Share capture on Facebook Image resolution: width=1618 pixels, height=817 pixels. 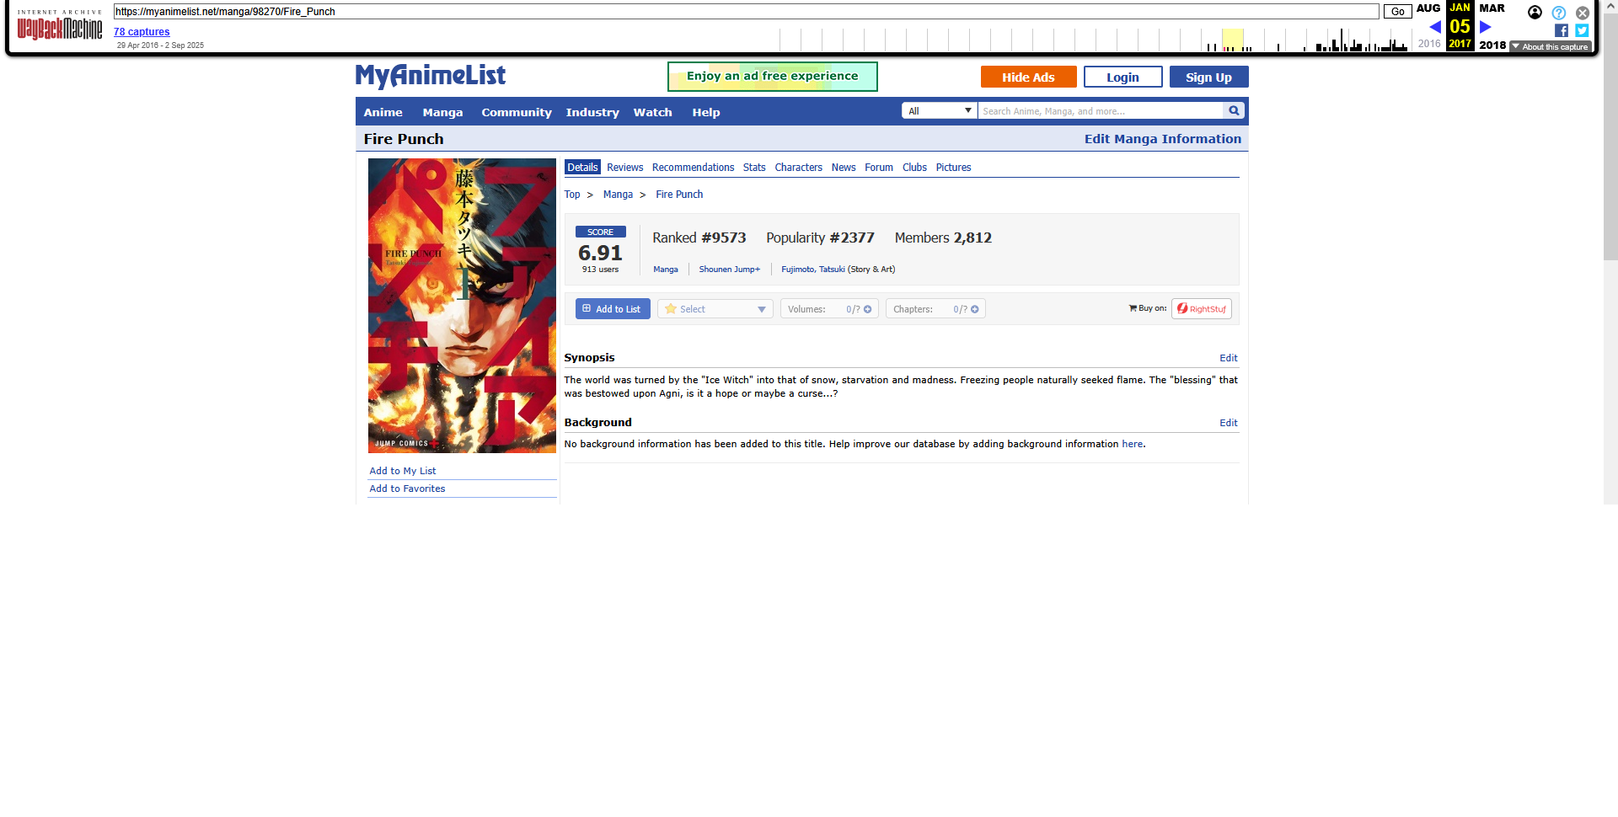pos(1562,30)
